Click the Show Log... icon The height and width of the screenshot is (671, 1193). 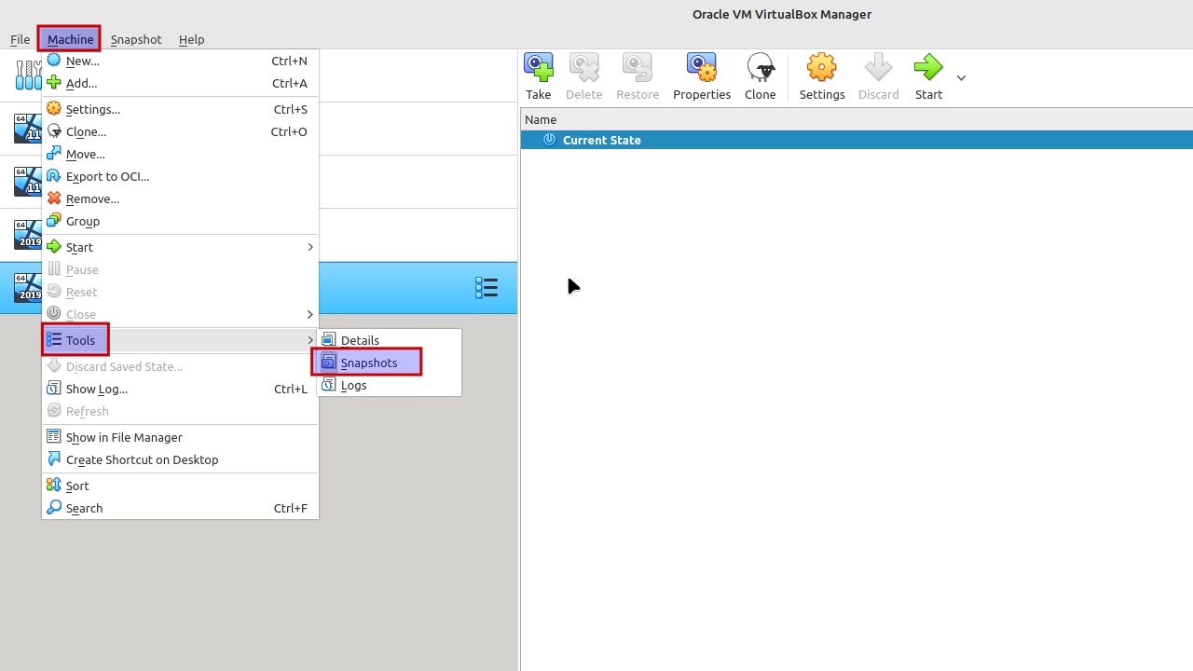(x=54, y=389)
